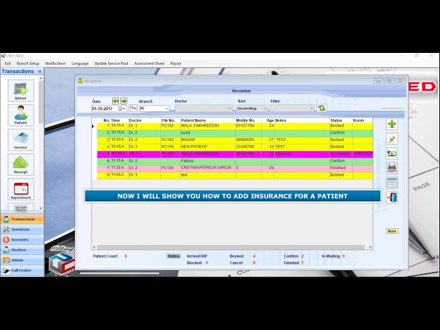440x330 pixels.
Task: Go to previous date with left green arrow
Action: pyautogui.click(x=115, y=101)
